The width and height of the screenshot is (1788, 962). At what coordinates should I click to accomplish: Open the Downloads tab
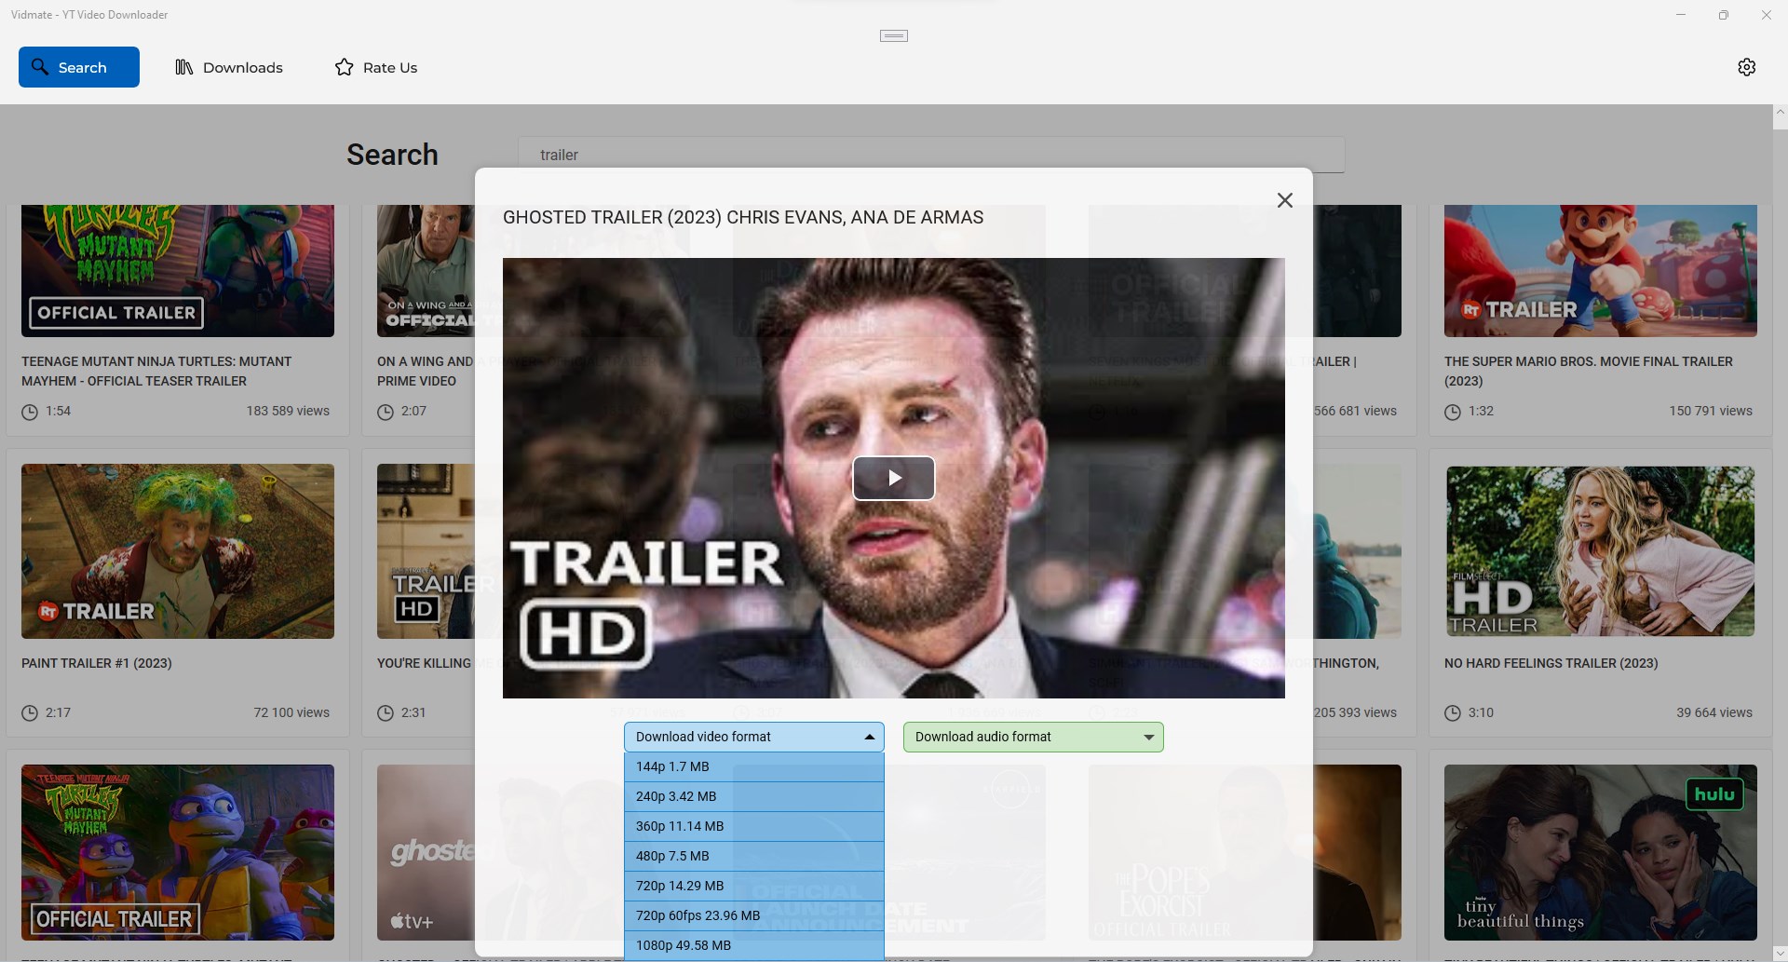click(x=229, y=67)
